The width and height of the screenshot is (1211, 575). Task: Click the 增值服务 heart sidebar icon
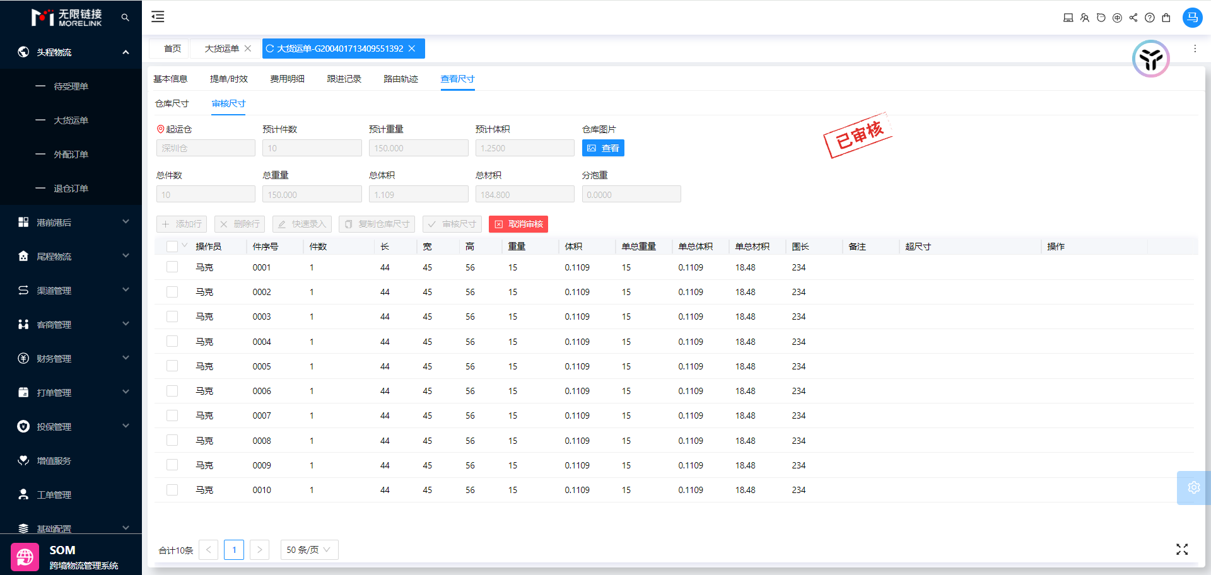point(23,460)
